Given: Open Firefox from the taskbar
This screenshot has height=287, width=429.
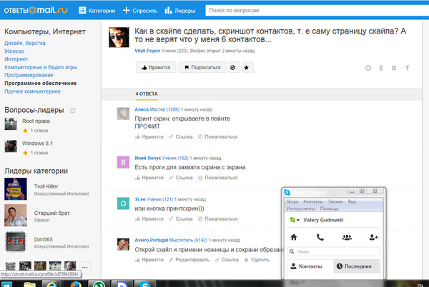Looking at the screenshot, I should [76, 284].
